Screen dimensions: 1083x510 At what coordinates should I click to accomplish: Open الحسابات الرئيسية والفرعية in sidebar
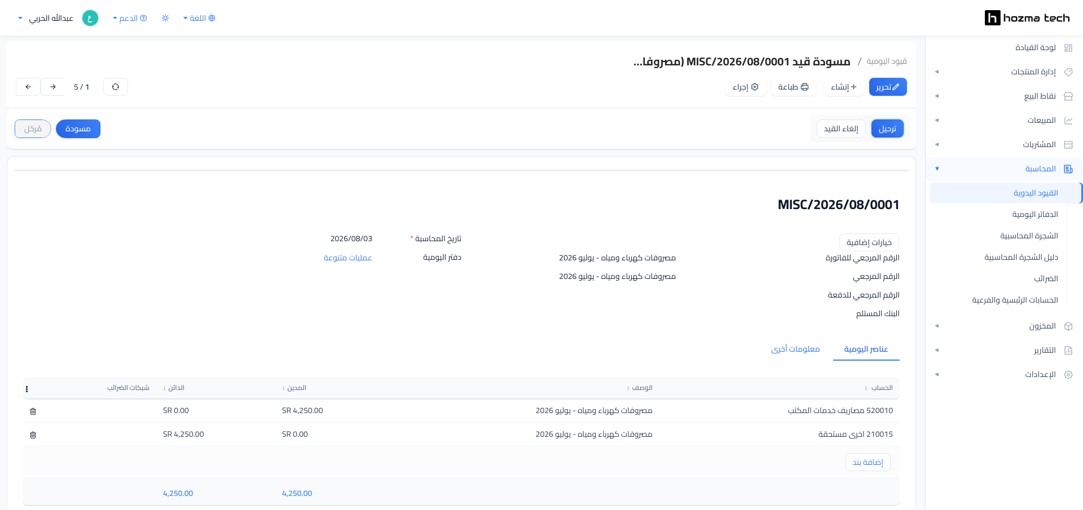click(x=1015, y=300)
